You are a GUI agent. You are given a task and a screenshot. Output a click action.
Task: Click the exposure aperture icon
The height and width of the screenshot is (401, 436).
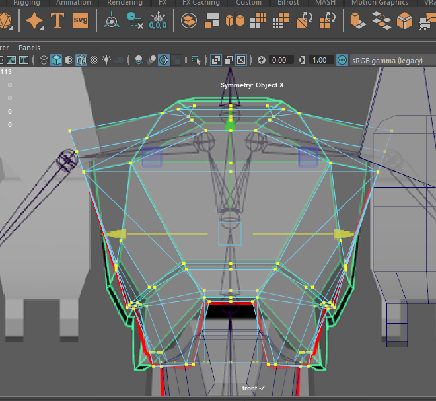click(261, 60)
